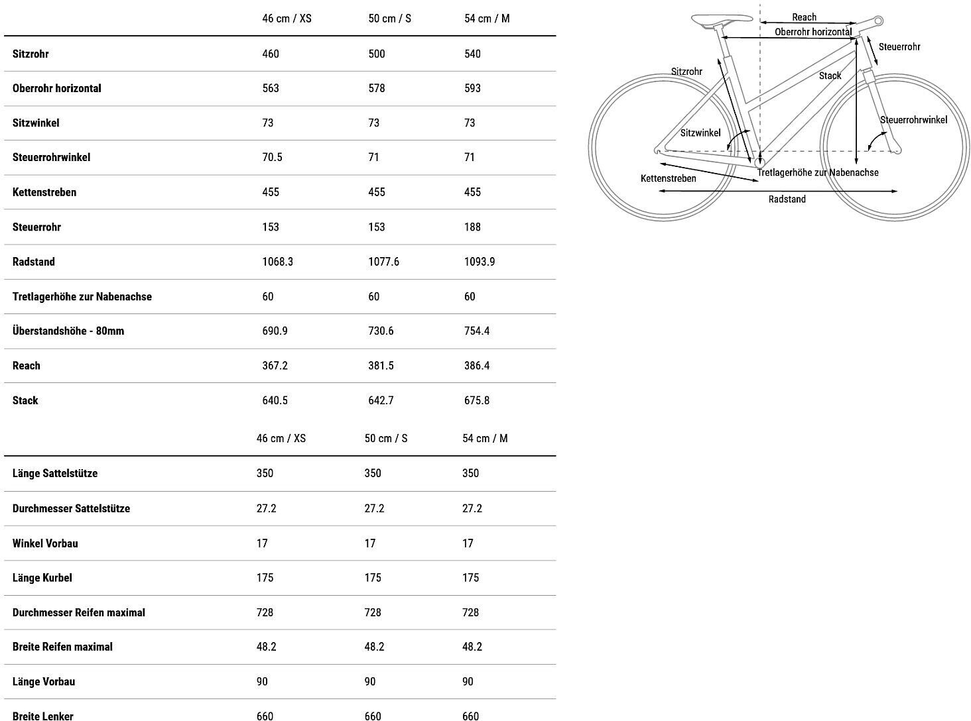Click the Breite Lenker row label
The width and height of the screenshot is (971, 721).
(43, 716)
